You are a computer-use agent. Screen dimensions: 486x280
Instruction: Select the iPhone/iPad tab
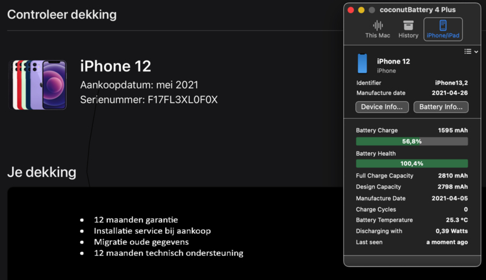pos(443,29)
